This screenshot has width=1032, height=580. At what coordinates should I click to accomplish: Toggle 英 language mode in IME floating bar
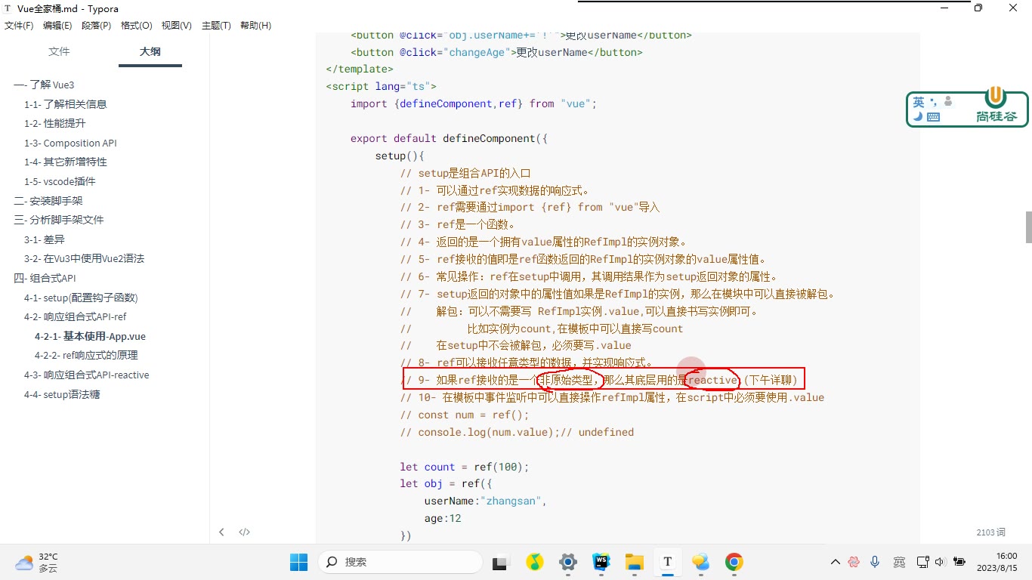(919, 102)
